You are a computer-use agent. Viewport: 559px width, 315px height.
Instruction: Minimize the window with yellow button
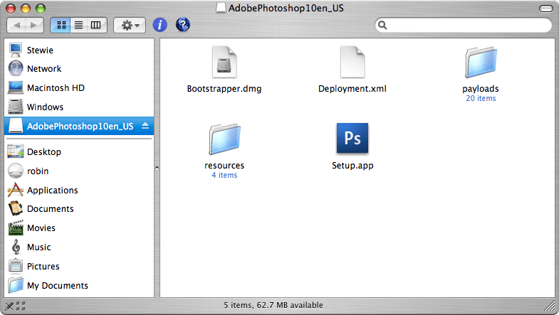[26, 9]
